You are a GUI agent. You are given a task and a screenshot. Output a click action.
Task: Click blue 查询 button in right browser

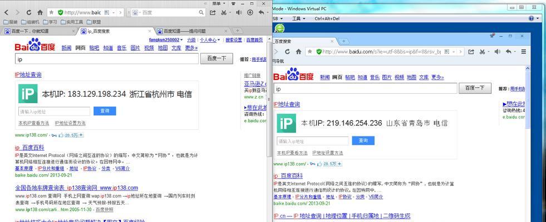pos(363,141)
